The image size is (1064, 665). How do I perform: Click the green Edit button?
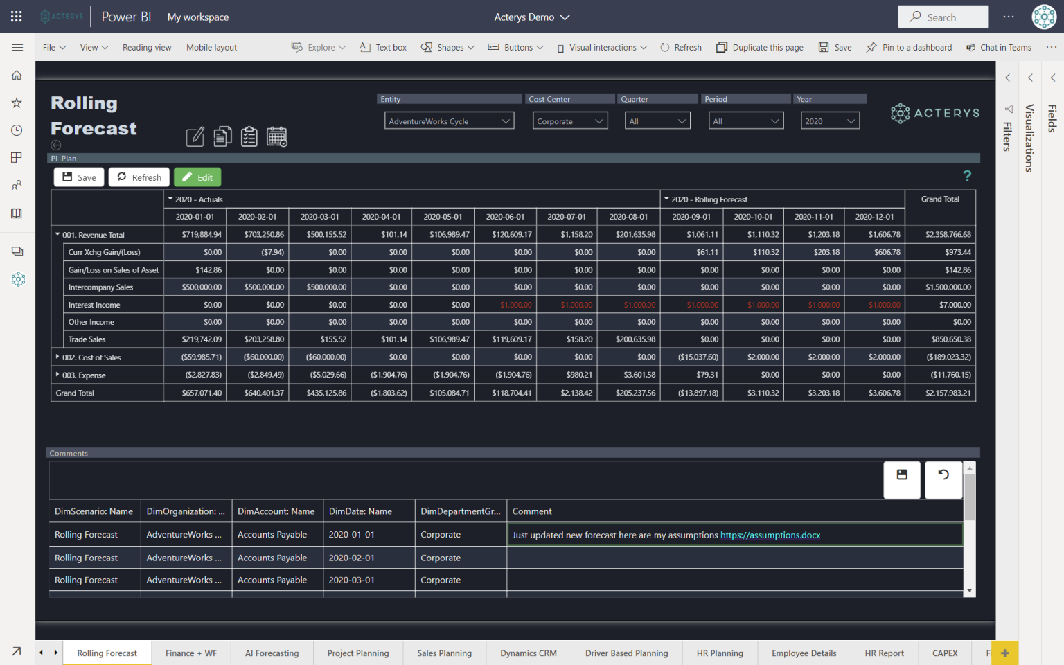197,177
